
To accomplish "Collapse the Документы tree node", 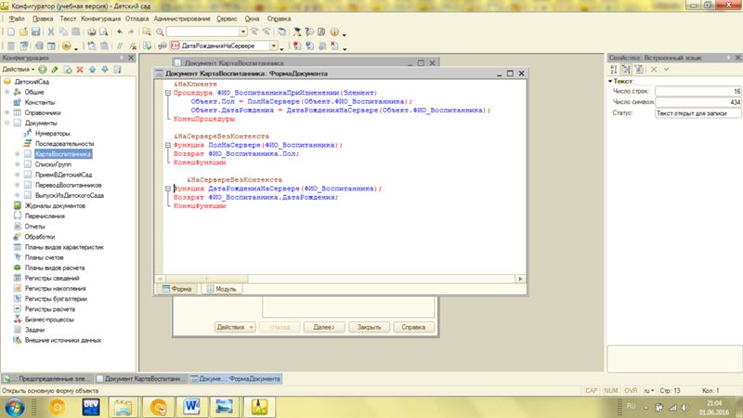I will coord(7,124).
